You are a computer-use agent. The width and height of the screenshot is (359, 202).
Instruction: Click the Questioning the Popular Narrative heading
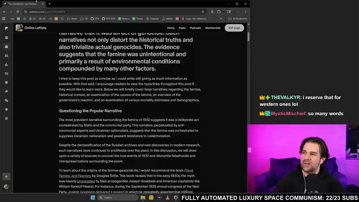[x=90, y=111]
